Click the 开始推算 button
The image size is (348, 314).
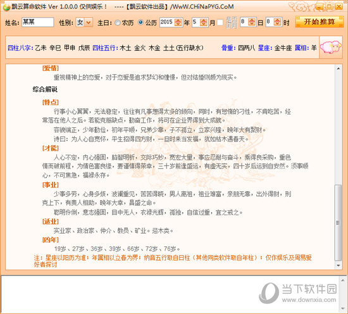coord(319,22)
